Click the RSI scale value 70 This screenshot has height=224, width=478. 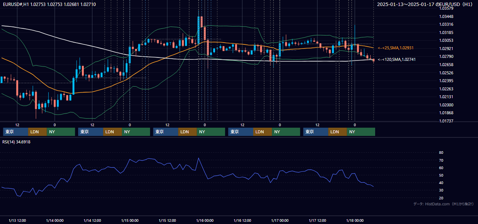pos(441,160)
